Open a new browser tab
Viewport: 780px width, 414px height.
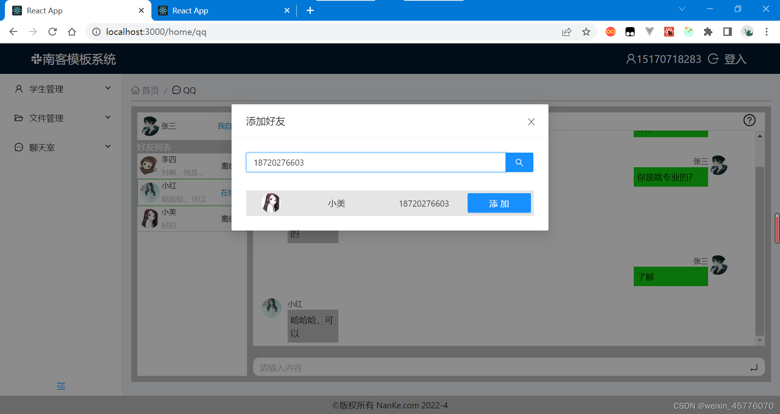pyautogui.click(x=310, y=11)
